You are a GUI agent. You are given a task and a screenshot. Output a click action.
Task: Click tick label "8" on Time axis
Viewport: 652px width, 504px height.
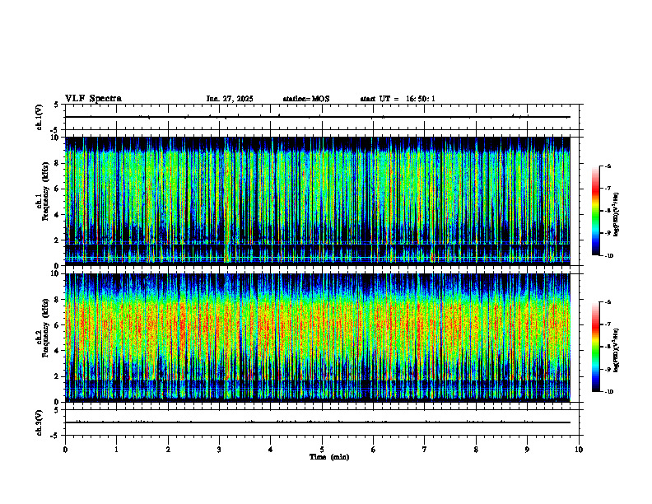point(476,450)
